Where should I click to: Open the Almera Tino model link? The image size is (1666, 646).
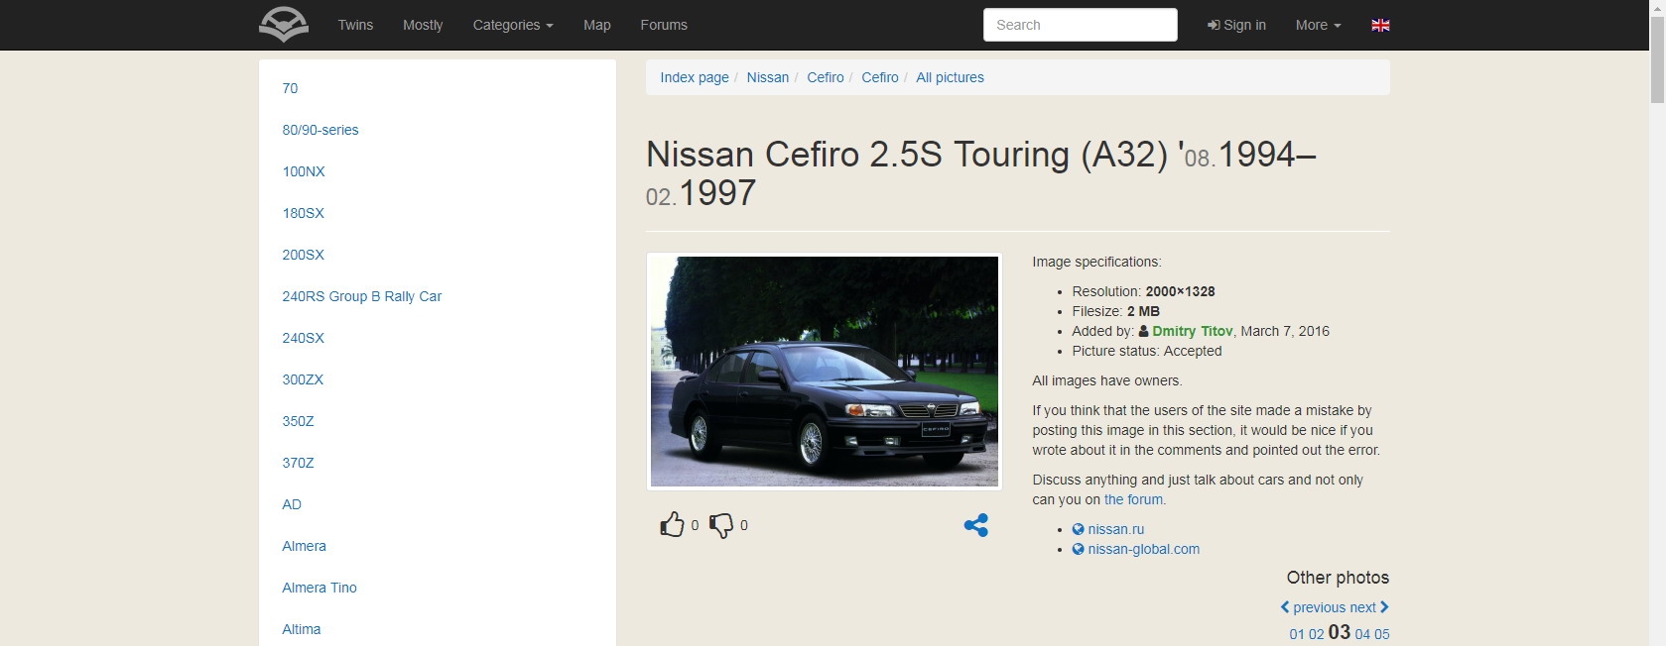320,588
